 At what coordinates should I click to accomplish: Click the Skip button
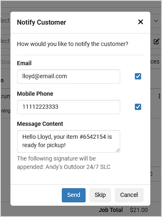point(100,195)
